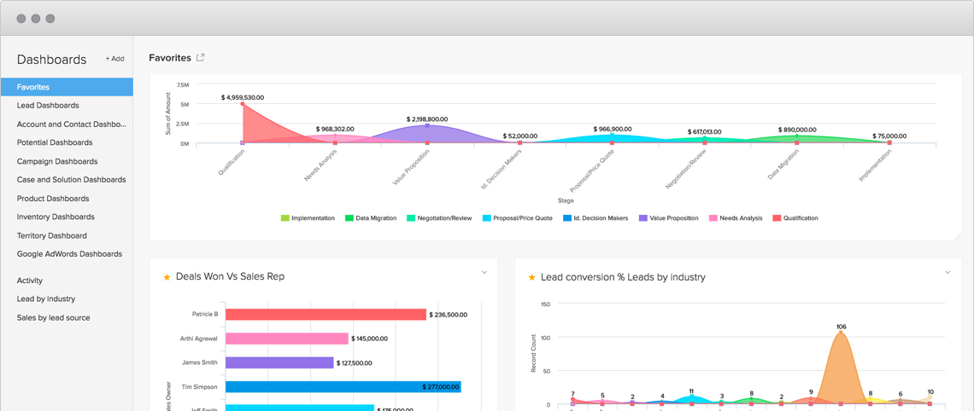974x411 pixels.
Task: Expand options chevron for Lead conversion card
Action: tap(948, 272)
